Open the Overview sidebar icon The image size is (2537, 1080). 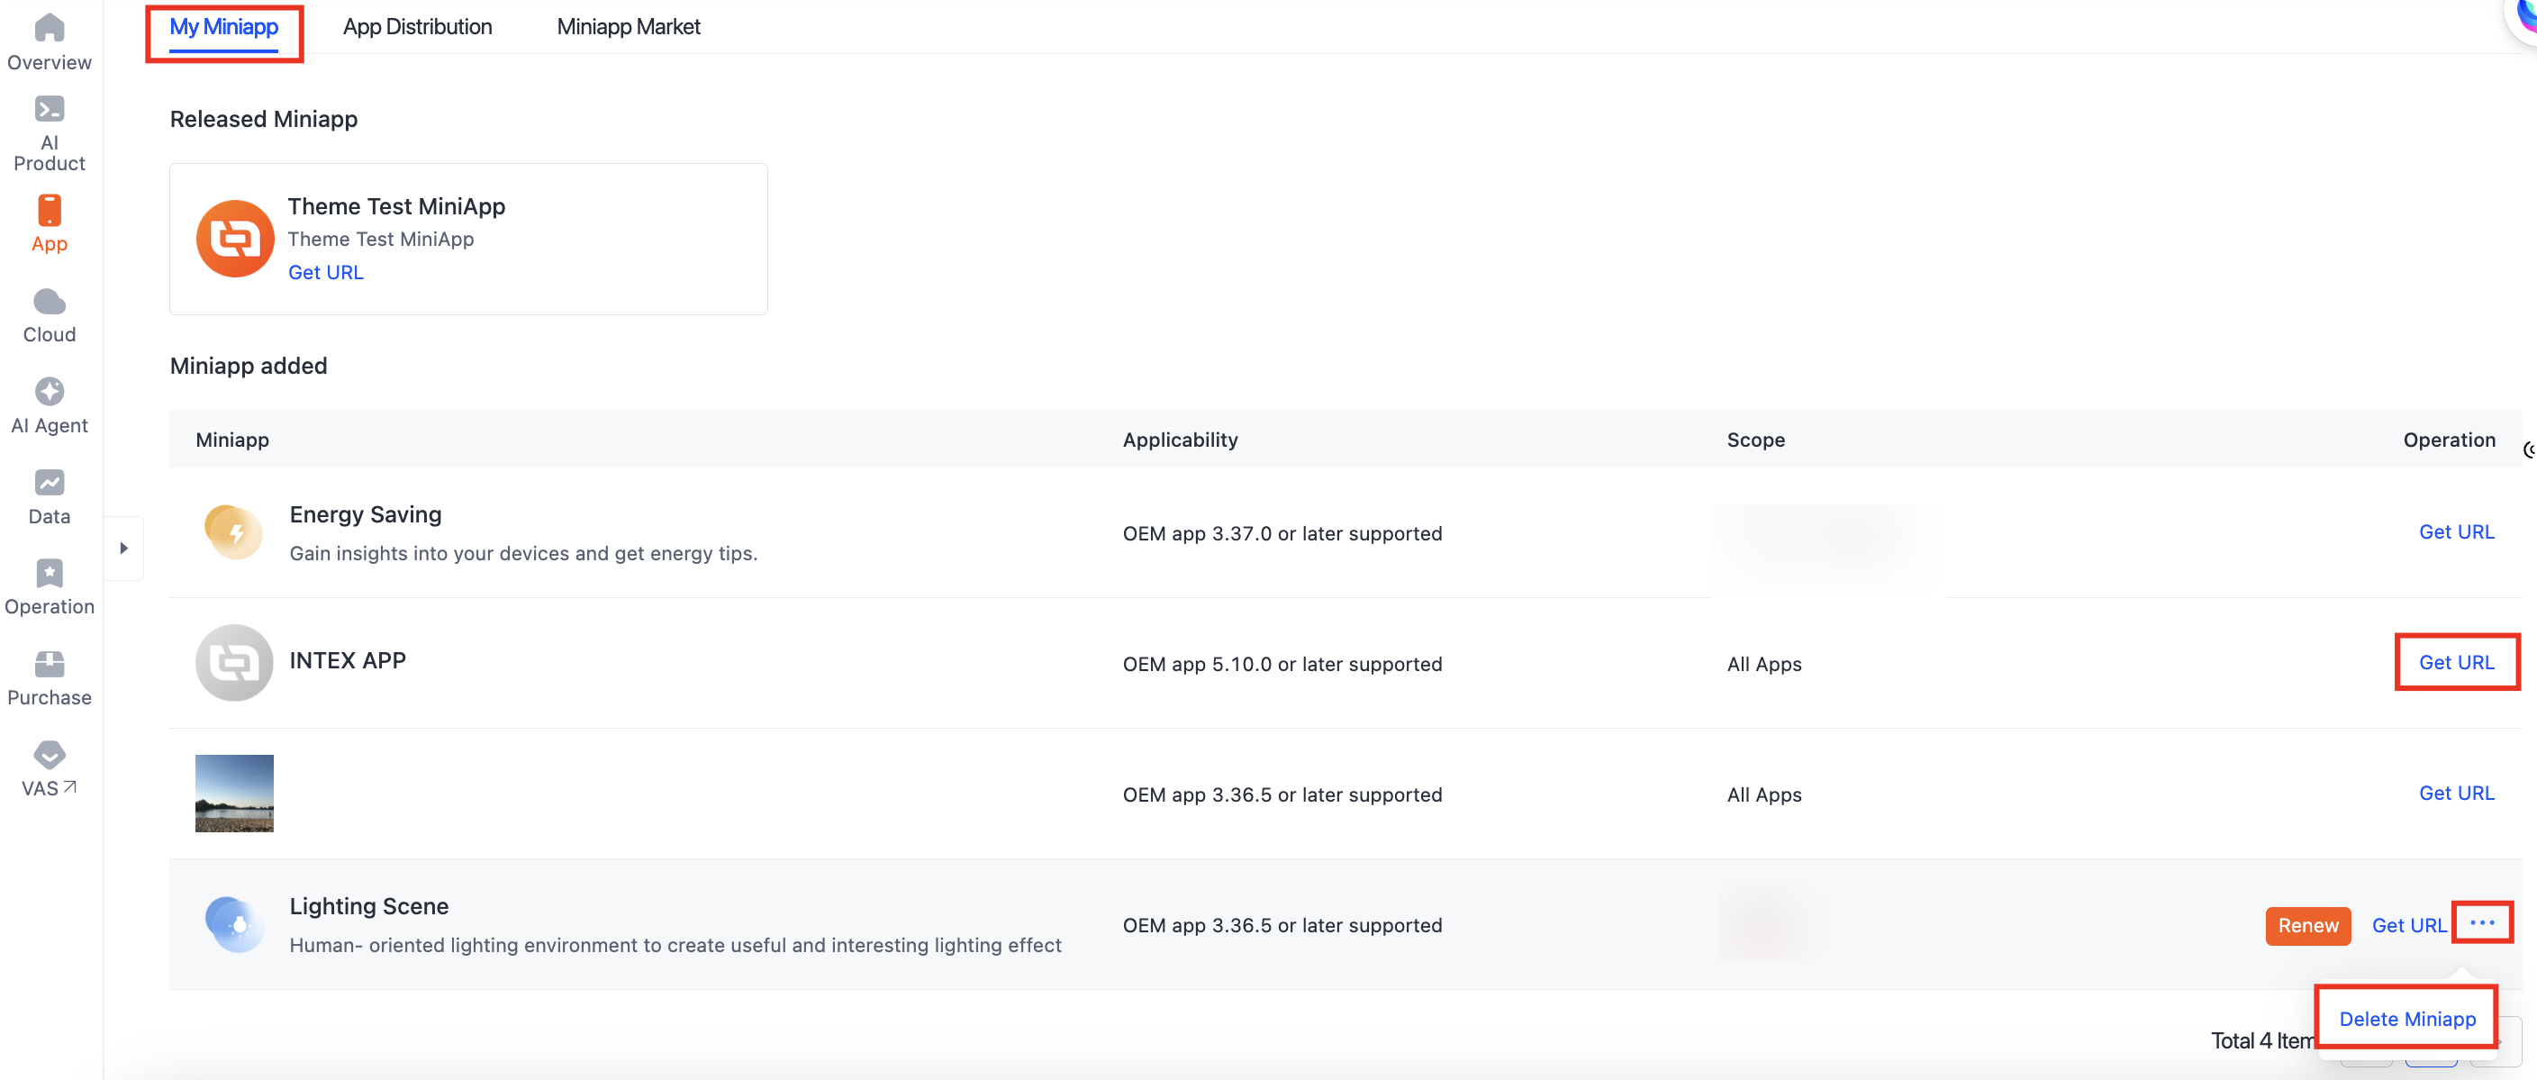click(50, 28)
